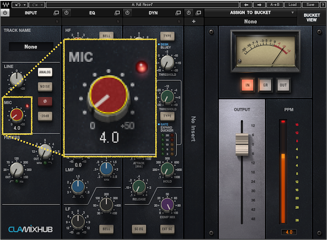Screen dimensions: 327x240
Task: Click the bucket assignment None label
Action: (251, 22)
